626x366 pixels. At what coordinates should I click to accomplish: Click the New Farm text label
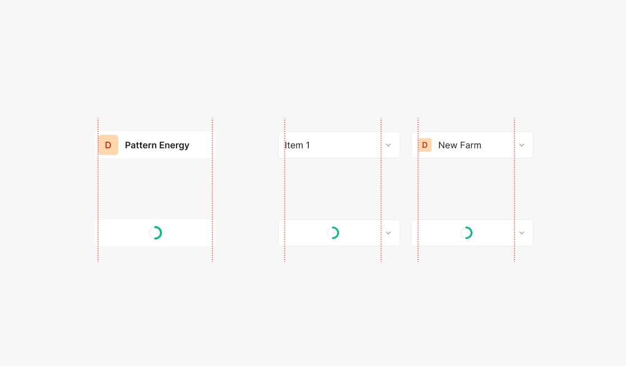click(460, 145)
